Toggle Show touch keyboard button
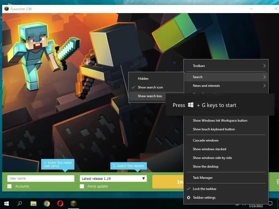 pos(226,129)
